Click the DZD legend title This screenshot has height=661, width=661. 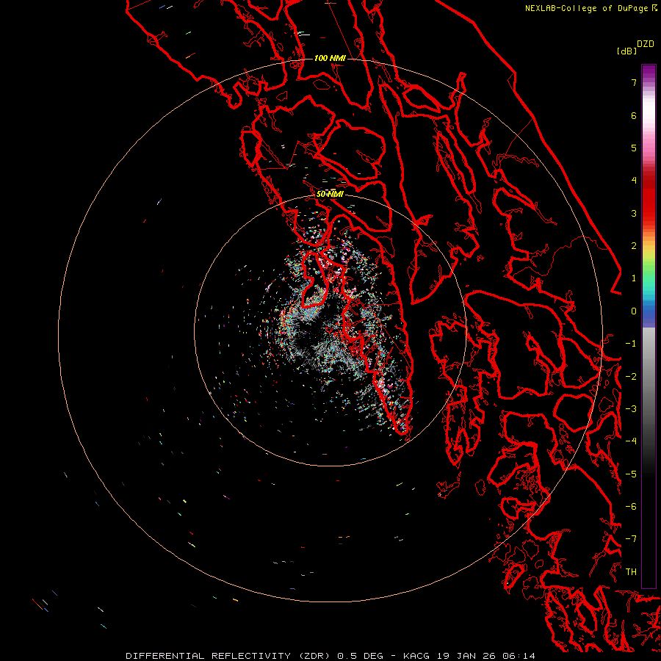coord(646,44)
